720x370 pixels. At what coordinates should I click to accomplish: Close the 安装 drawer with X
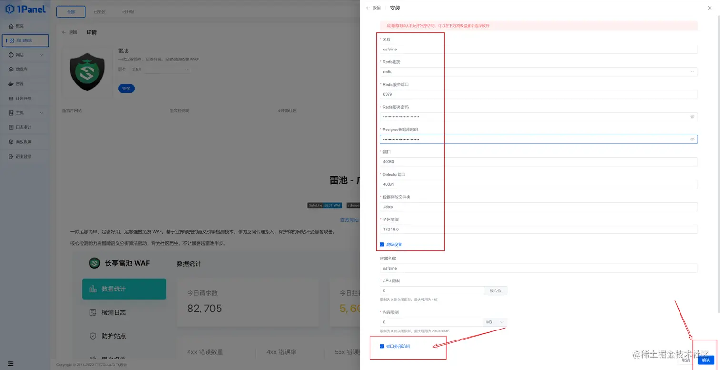click(710, 8)
